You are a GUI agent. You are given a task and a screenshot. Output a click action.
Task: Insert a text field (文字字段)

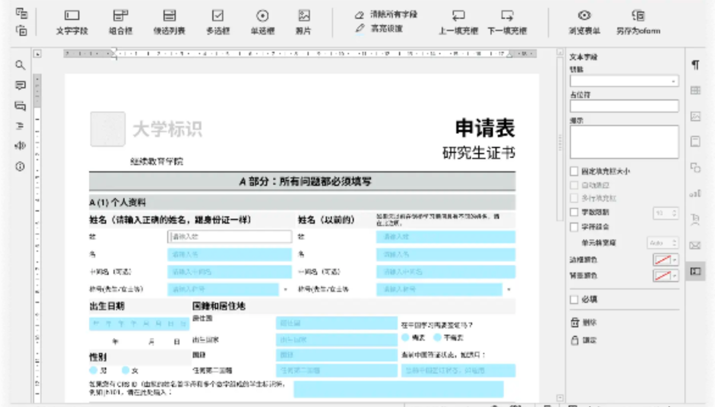(72, 22)
